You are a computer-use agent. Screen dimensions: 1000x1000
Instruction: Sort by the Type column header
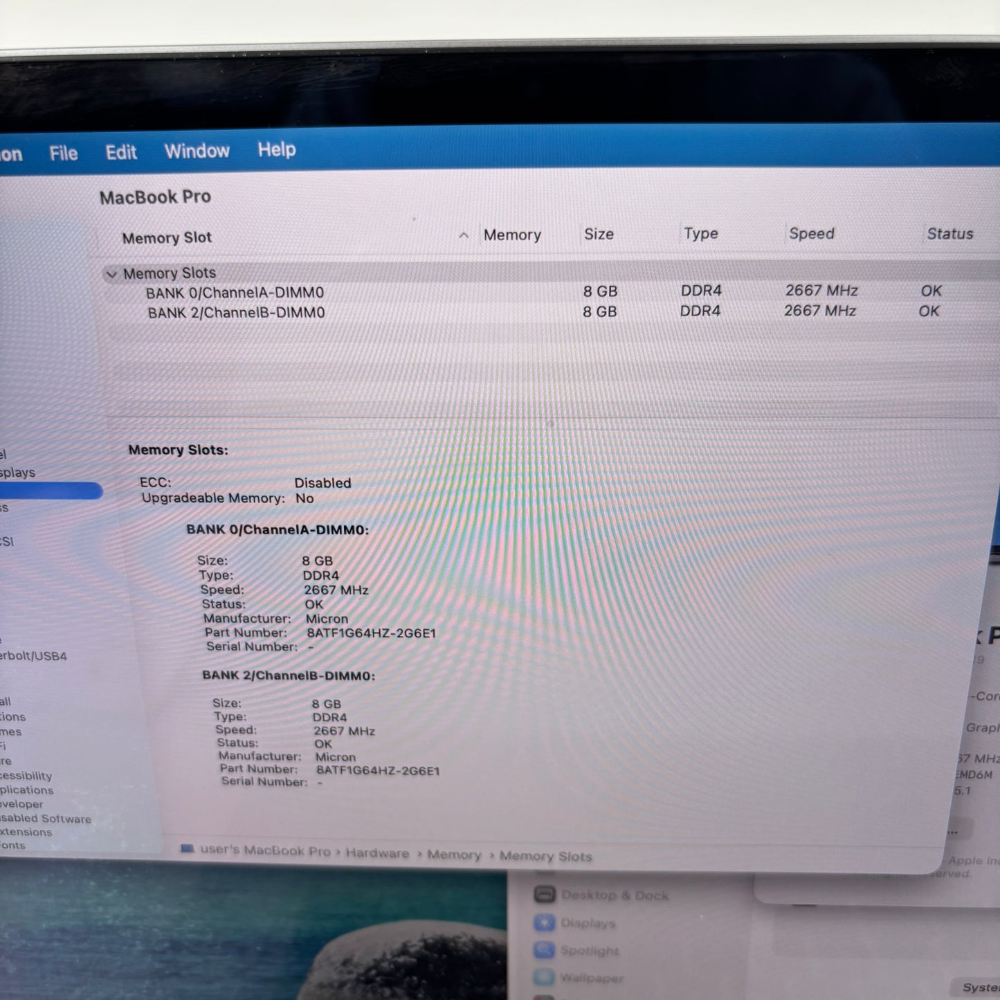[701, 234]
